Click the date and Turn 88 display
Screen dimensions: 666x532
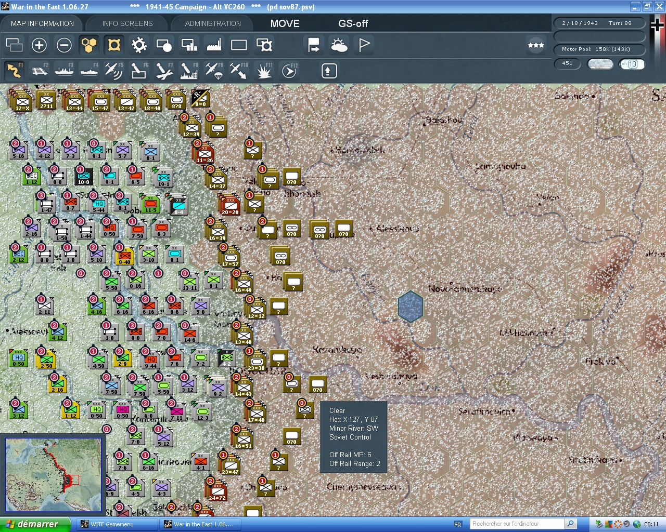tap(598, 23)
